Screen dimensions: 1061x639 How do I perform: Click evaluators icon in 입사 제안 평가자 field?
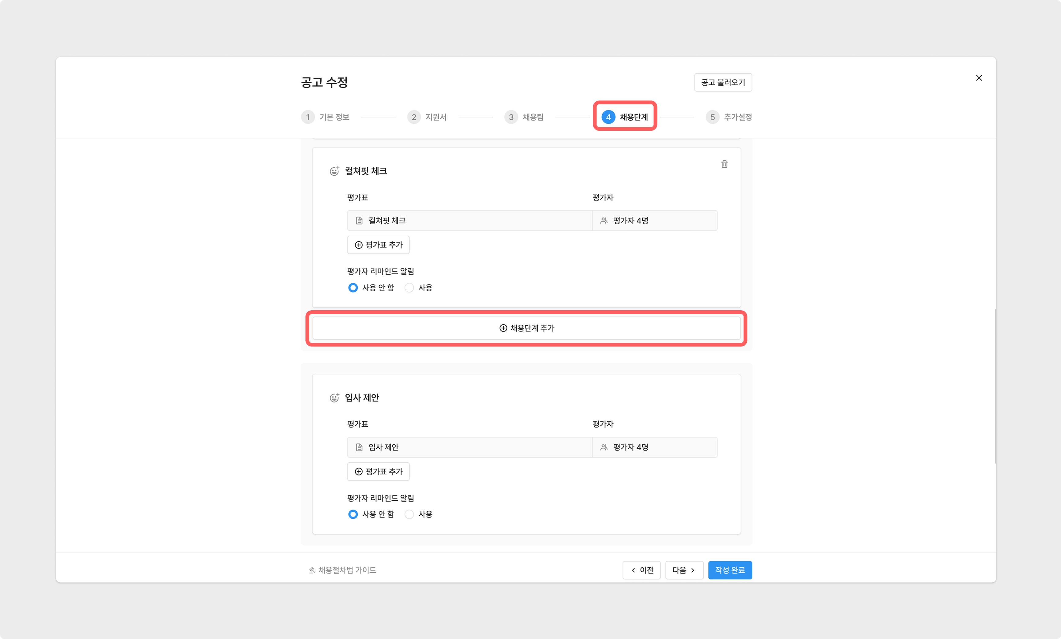pos(604,447)
